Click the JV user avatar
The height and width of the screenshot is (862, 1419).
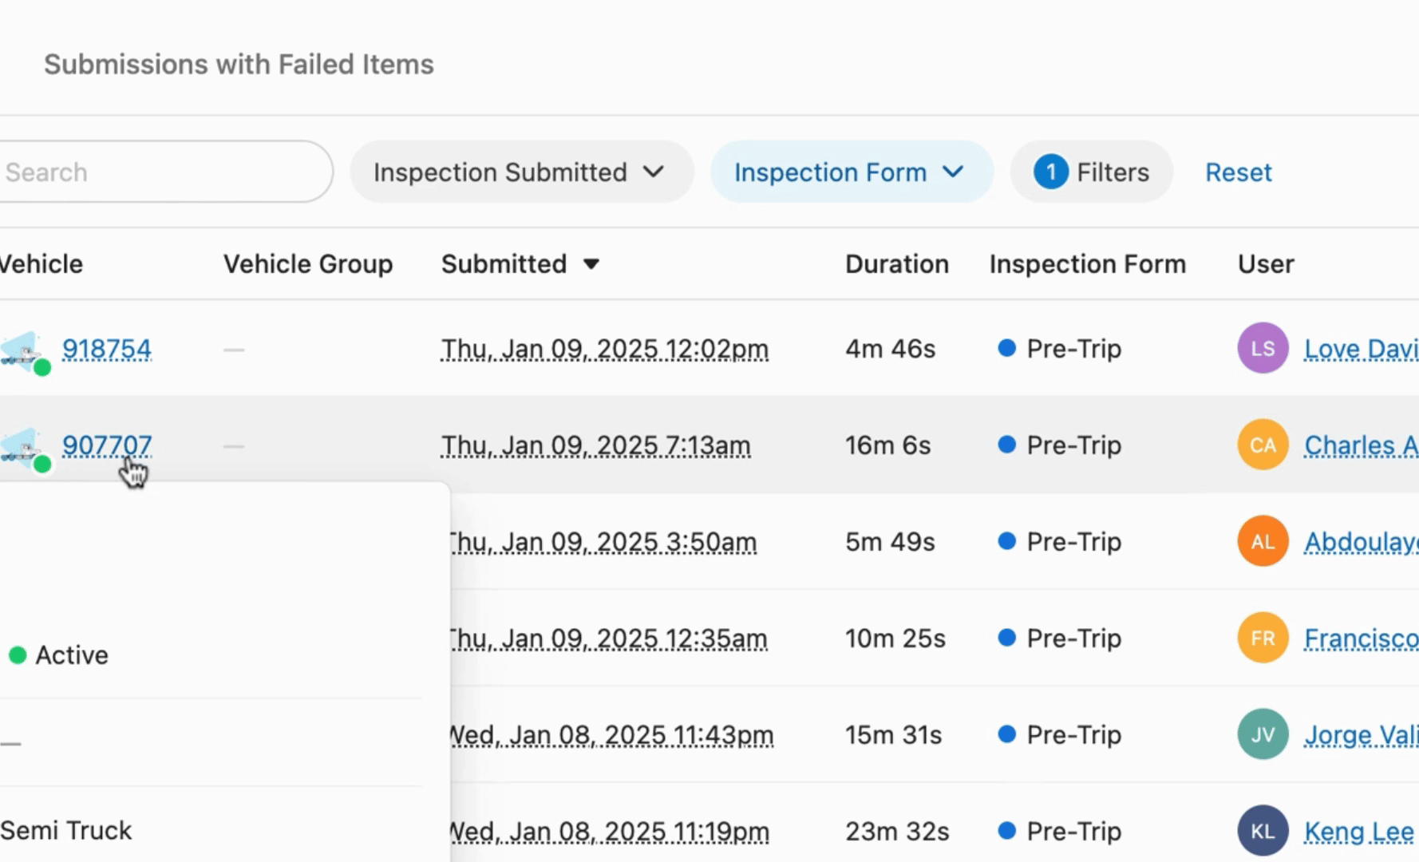tap(1263, 735)
